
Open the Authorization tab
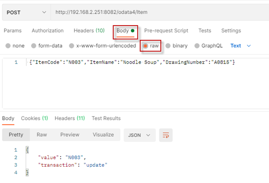pos(48,31)
